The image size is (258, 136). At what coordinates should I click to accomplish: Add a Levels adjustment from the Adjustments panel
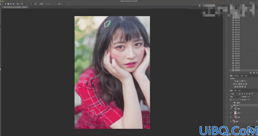237,81
